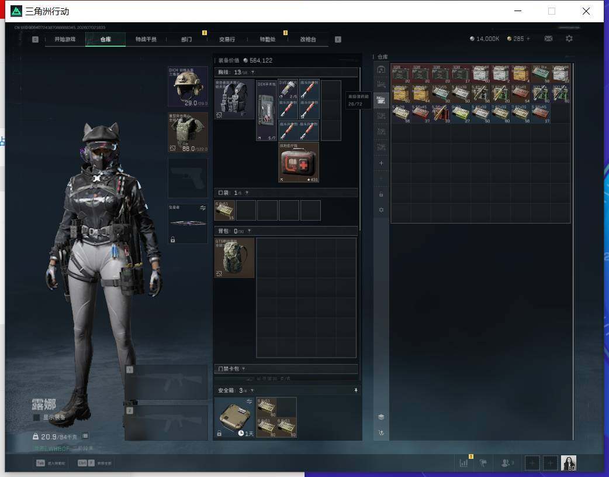Click the swap arrows on melee slot
609x477 pixels.
click(x=203, y=208)
